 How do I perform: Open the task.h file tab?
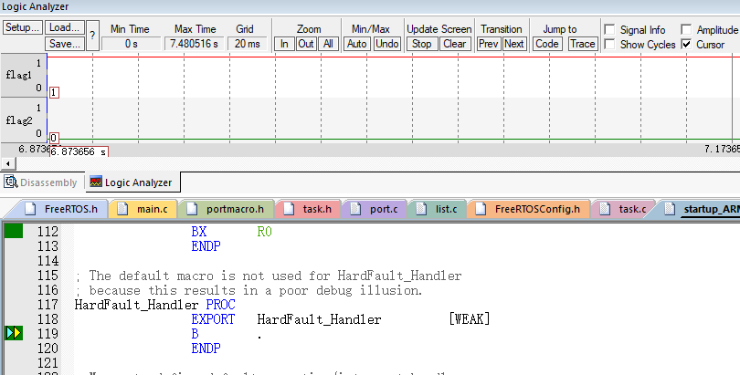(x=308, y=209)
